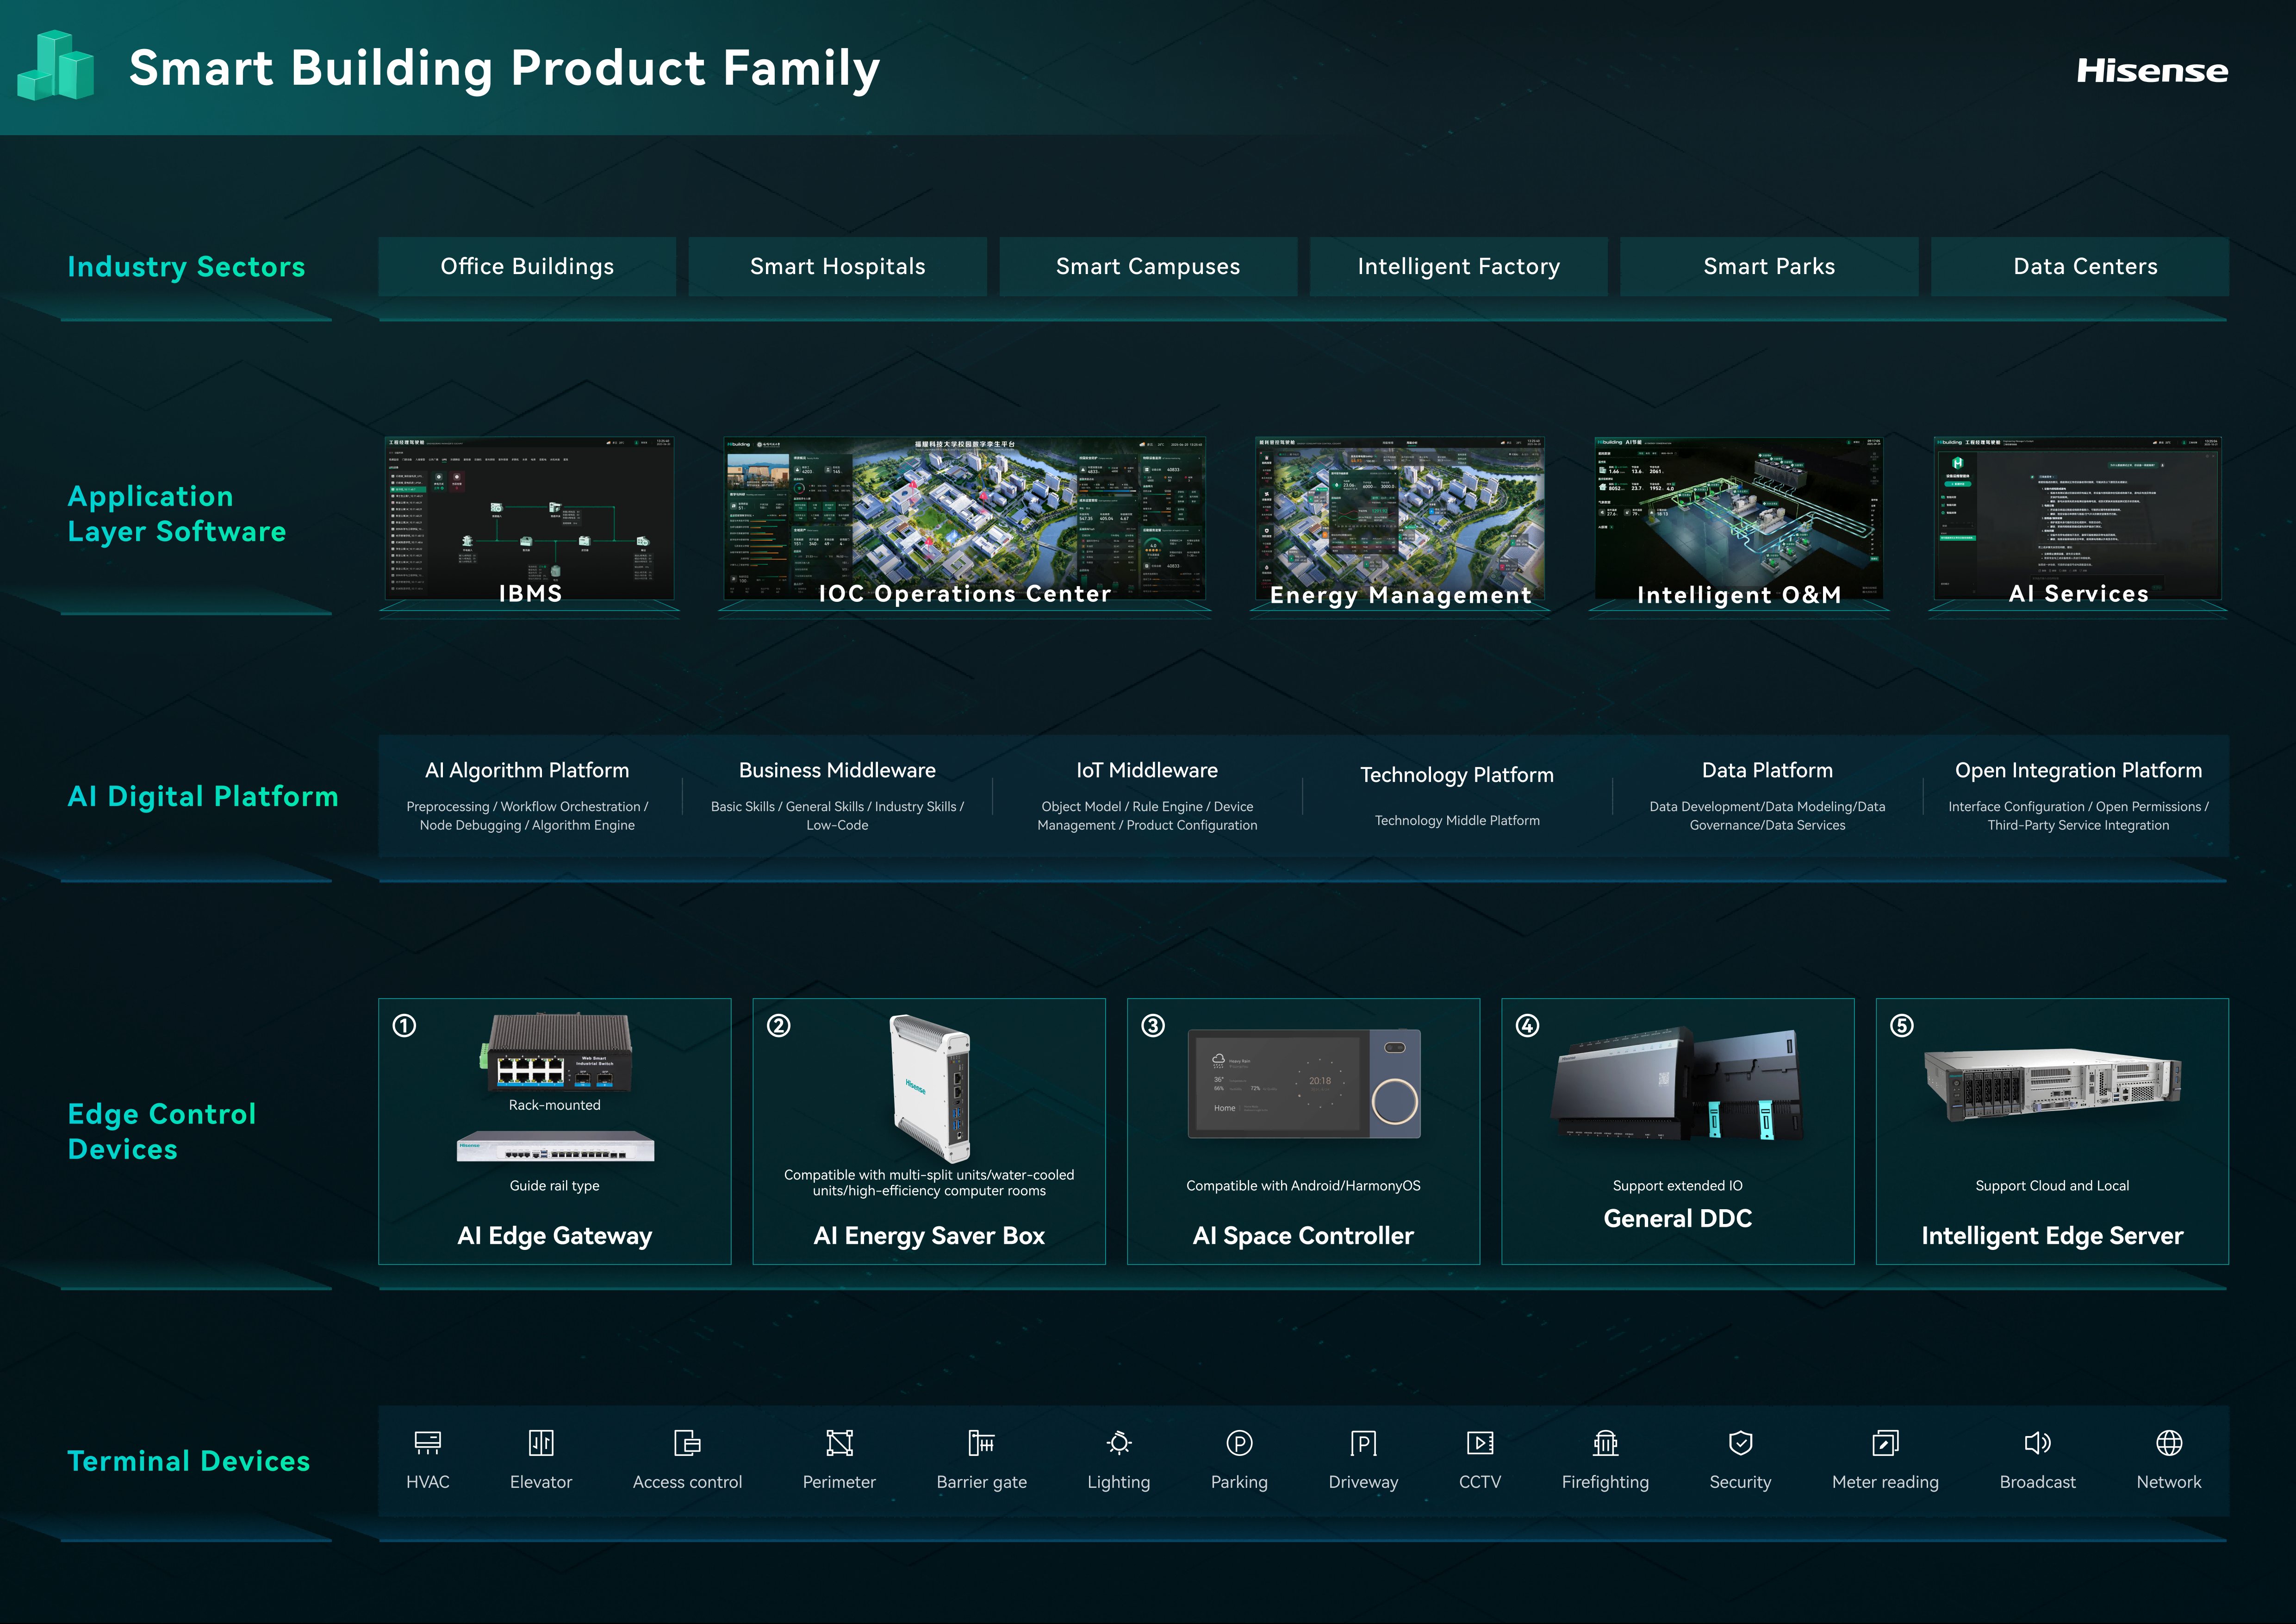Click the HVAC terminal device icon
The width and height of the screenshot is (2296, 1624).
tap(428, 1442)
